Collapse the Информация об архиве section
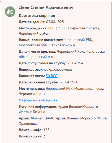The height and width of the screenshot is (143, 112). (39, 100)
